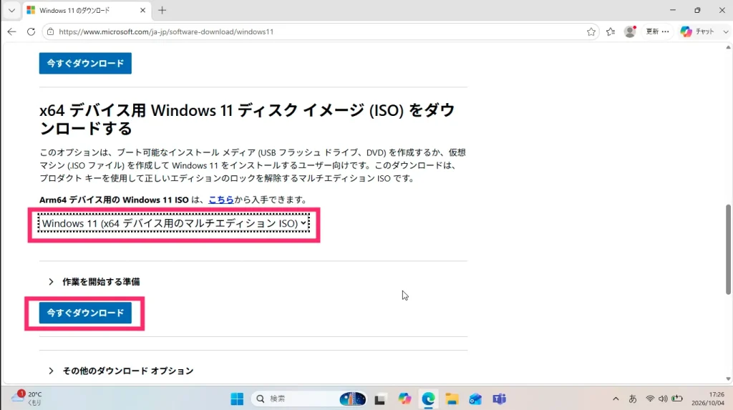Open Copilot チャット button
This screenshot has width=733, height=410.
tap(697, 31)
